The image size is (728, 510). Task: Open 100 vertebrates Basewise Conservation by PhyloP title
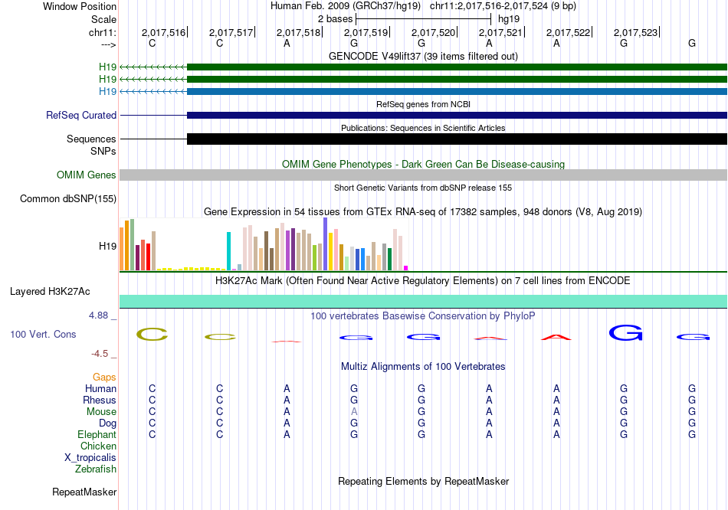coord(422,316)
